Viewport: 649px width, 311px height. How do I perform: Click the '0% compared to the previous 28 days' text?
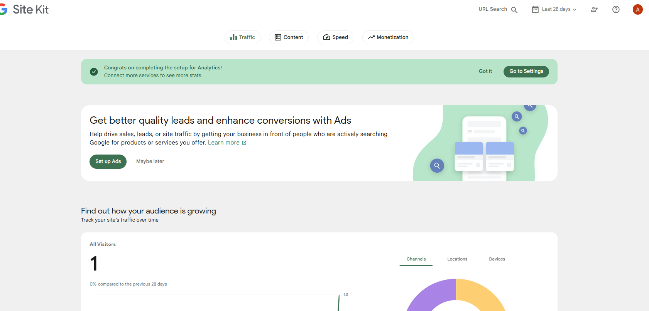[128, 284]
